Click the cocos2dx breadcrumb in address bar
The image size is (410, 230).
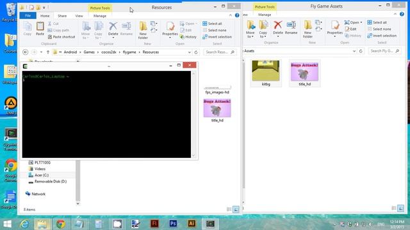(109, 52)
